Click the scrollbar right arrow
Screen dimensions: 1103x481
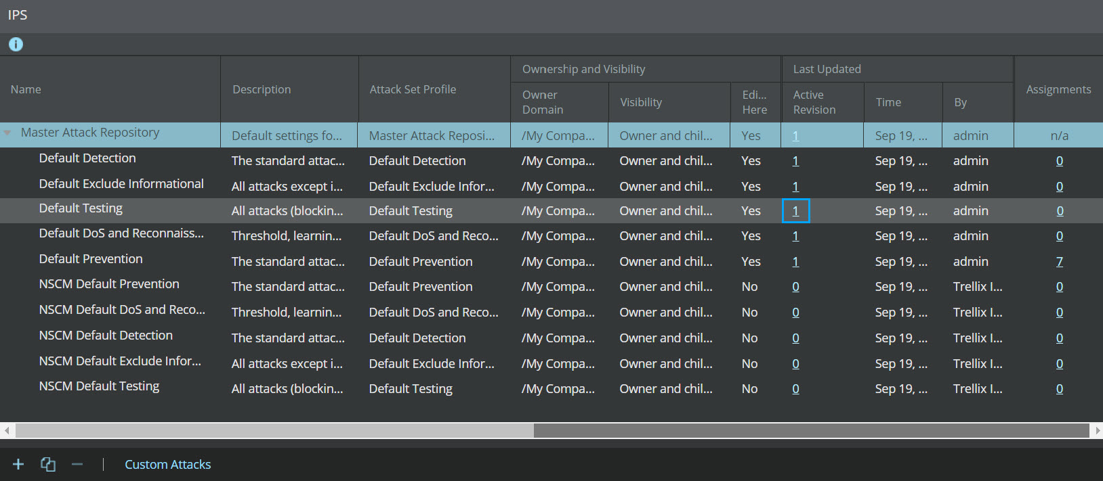1097,430
